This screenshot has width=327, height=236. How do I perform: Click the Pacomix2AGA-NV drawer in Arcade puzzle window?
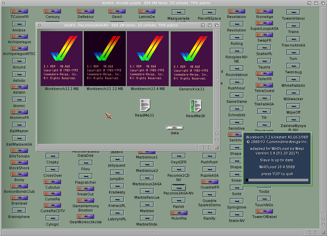tap(179, 188)
